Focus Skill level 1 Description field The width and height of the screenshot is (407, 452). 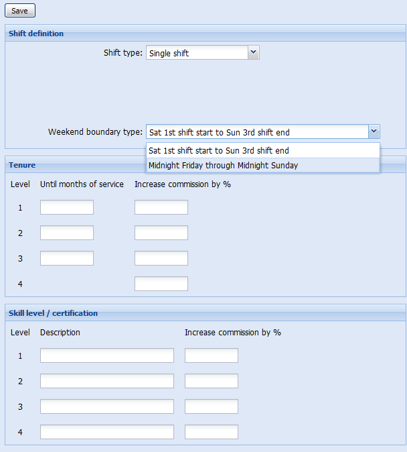(107, 355)
